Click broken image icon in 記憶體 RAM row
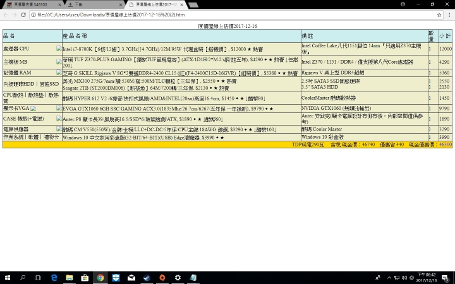The image size is (455, 284). click(x=59, y=72)
